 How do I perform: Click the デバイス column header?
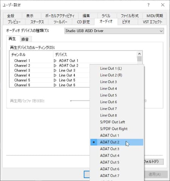95,55
